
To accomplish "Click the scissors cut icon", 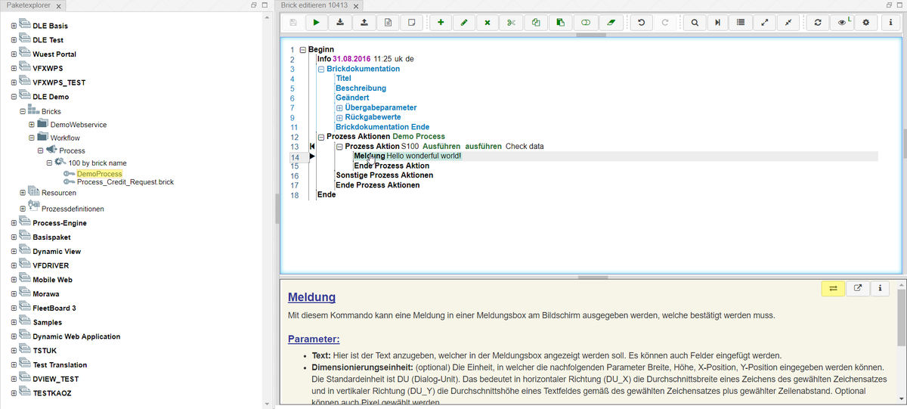I will coord(511,23).
